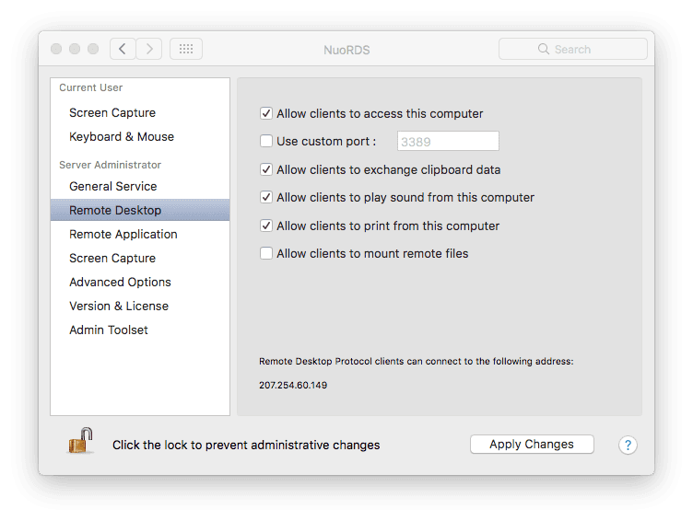Click the Server Administrator section header

[x=110, y=165]
